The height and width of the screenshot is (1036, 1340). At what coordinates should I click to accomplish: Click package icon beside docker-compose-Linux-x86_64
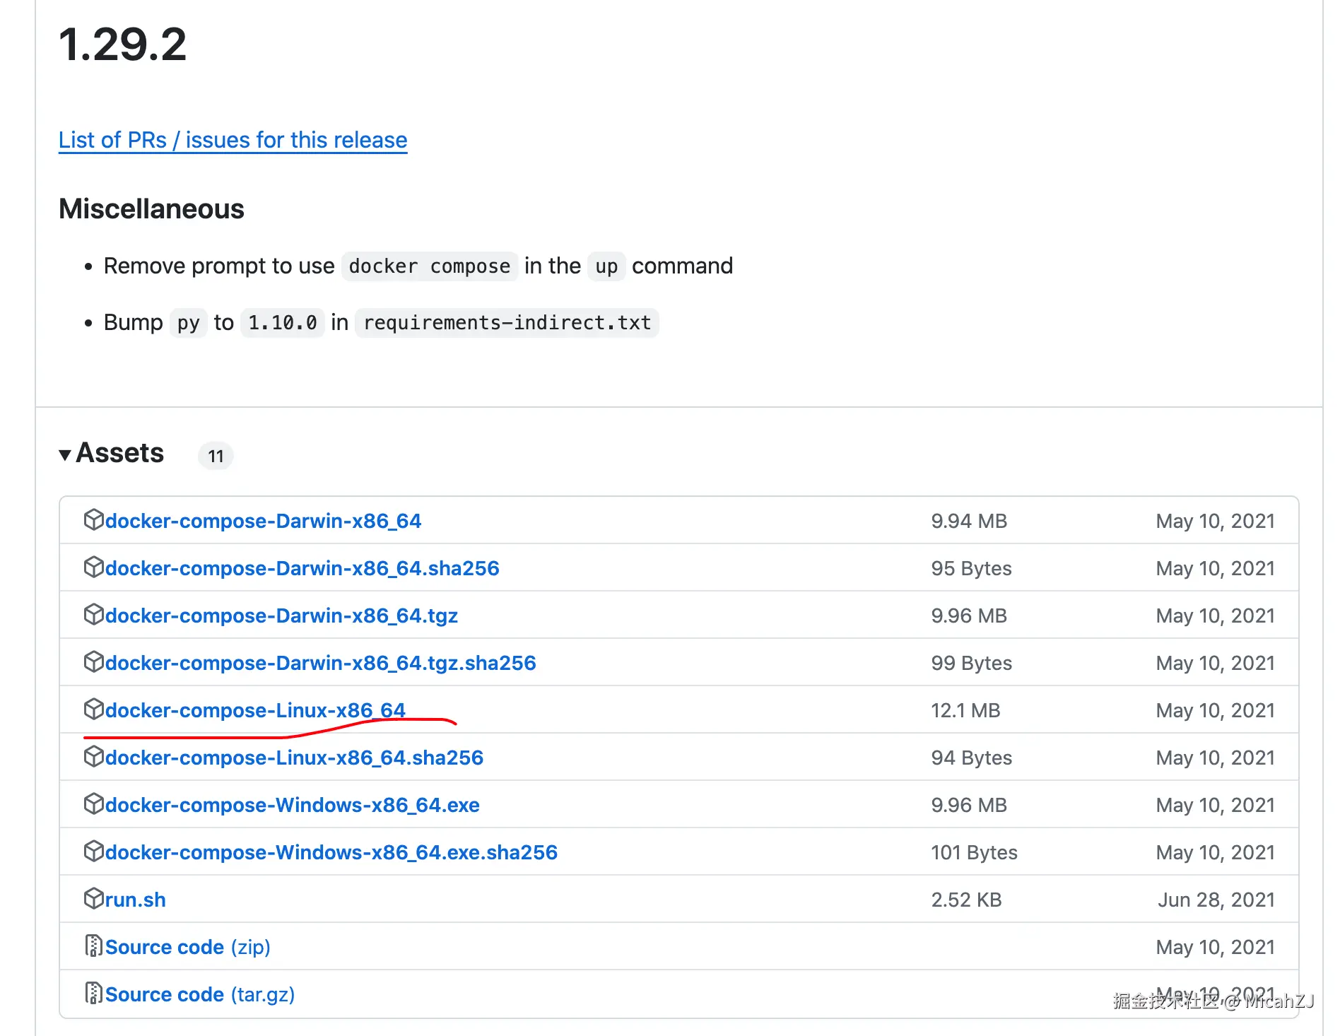pyautogui.click(x=93, y=709)
